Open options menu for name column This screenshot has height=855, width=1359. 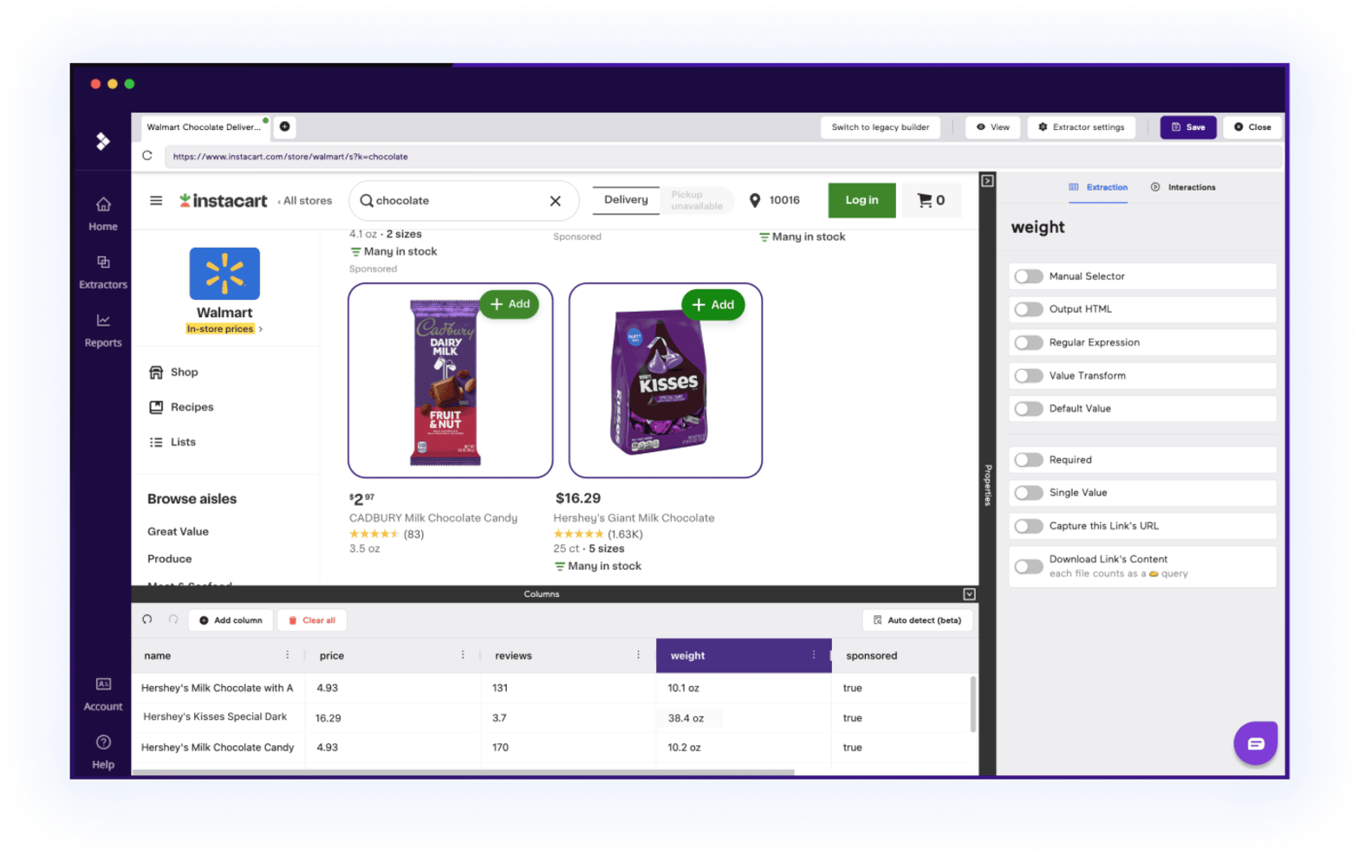tap(288, 655)
